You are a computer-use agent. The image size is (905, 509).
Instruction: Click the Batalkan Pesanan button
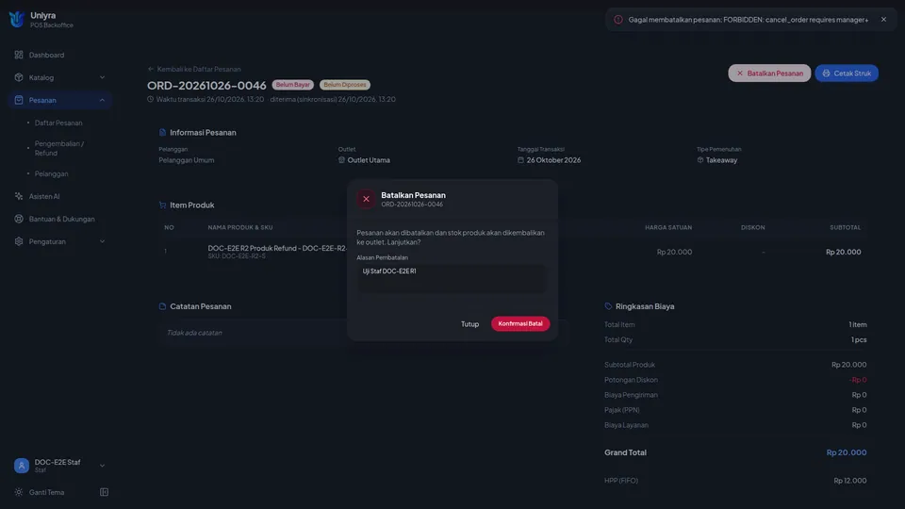[769, 74]
